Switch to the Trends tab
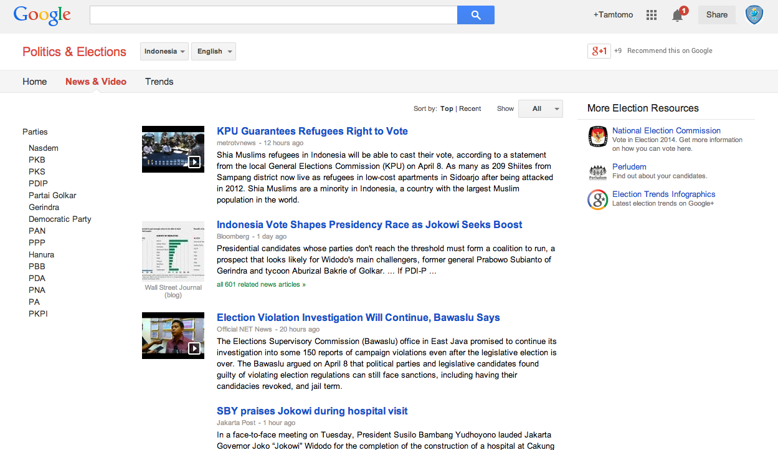 (x=159, y=82)
